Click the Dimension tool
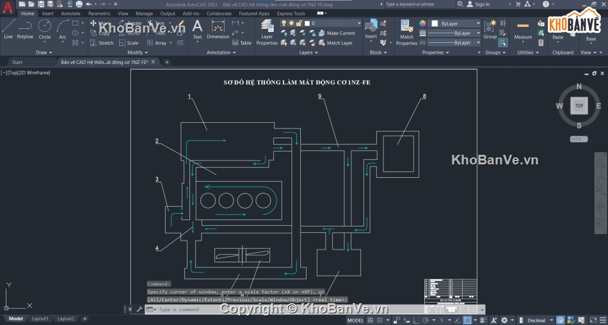 (x=218, y=30)
